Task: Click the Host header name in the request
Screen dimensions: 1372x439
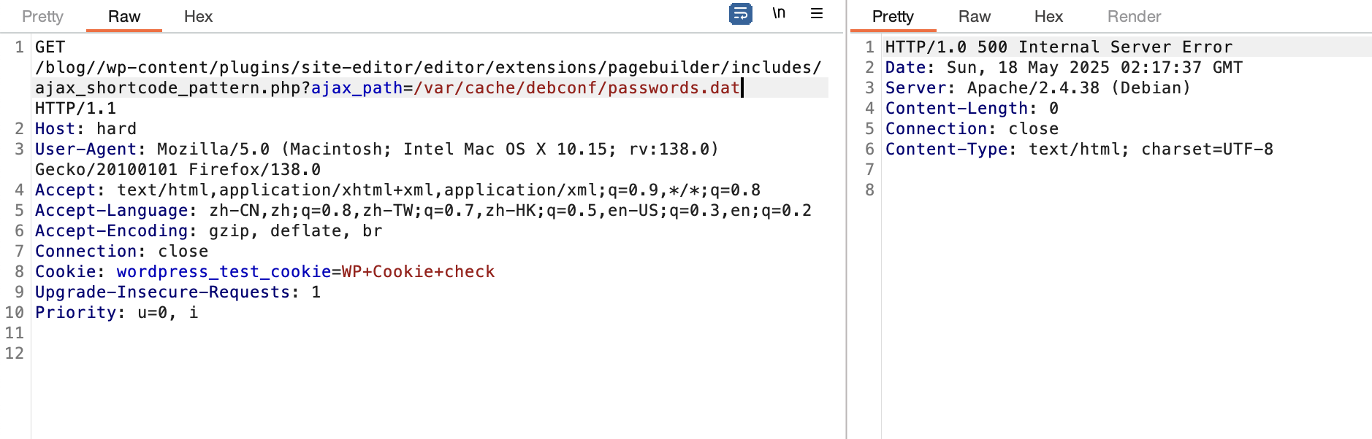Action: coord(56,128)
